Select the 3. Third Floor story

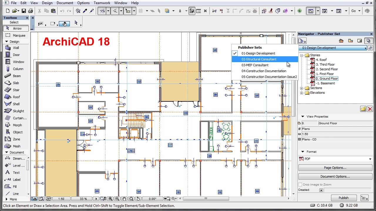pos(325,64)
